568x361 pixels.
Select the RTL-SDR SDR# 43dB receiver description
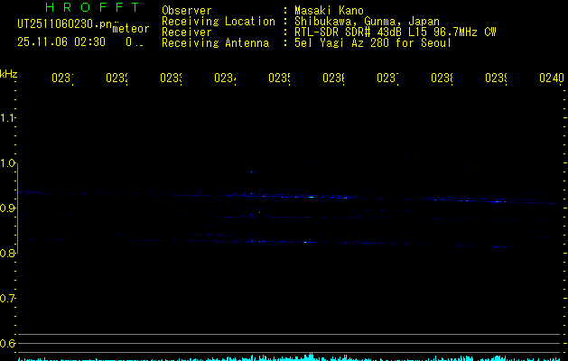[x=396, y=32]
